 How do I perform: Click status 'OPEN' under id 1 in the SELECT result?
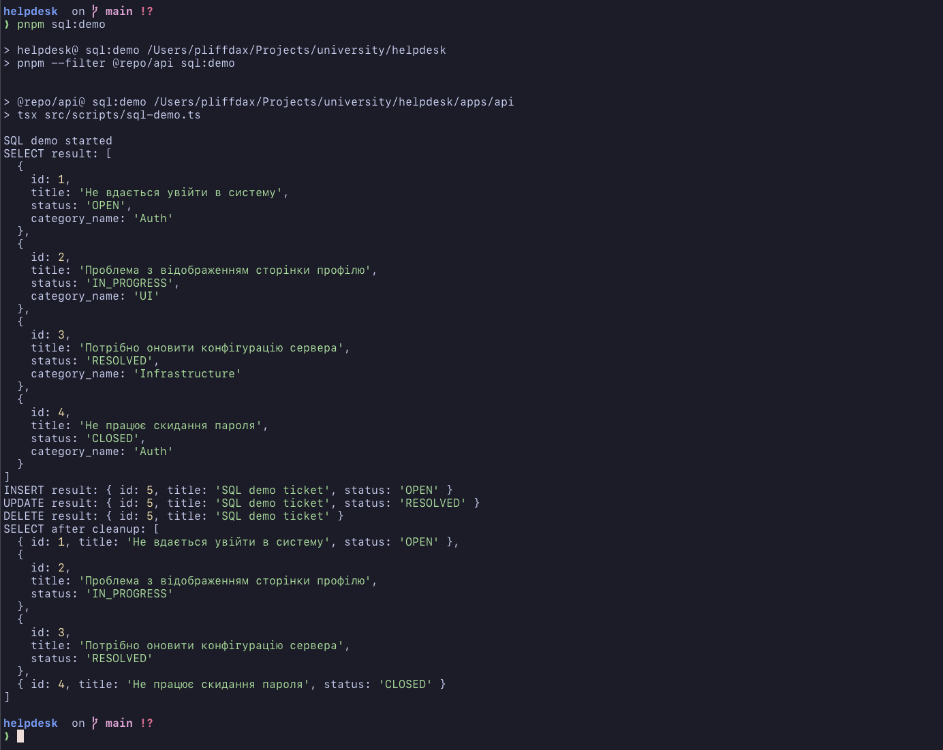pos(106,206)
